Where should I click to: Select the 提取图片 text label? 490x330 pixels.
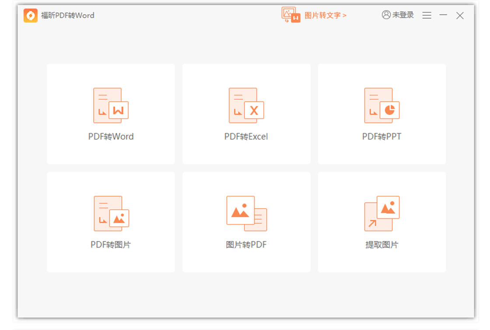click(381, 245)
